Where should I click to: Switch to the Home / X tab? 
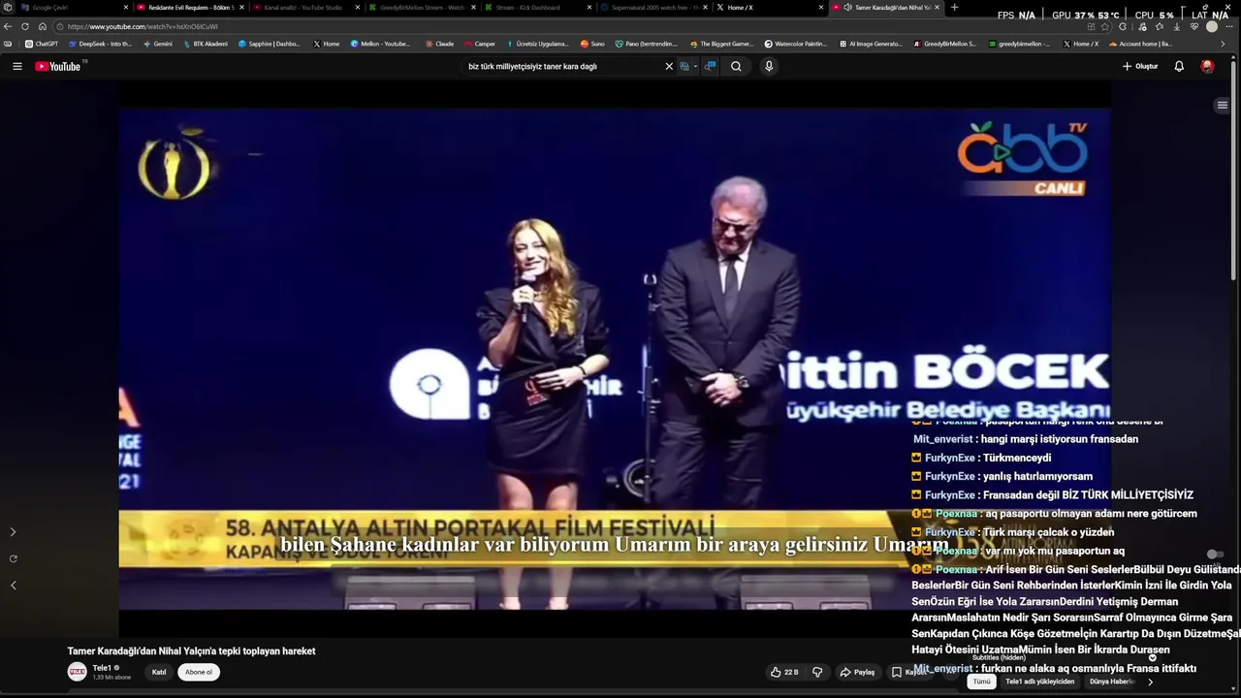tap(769, 7)
